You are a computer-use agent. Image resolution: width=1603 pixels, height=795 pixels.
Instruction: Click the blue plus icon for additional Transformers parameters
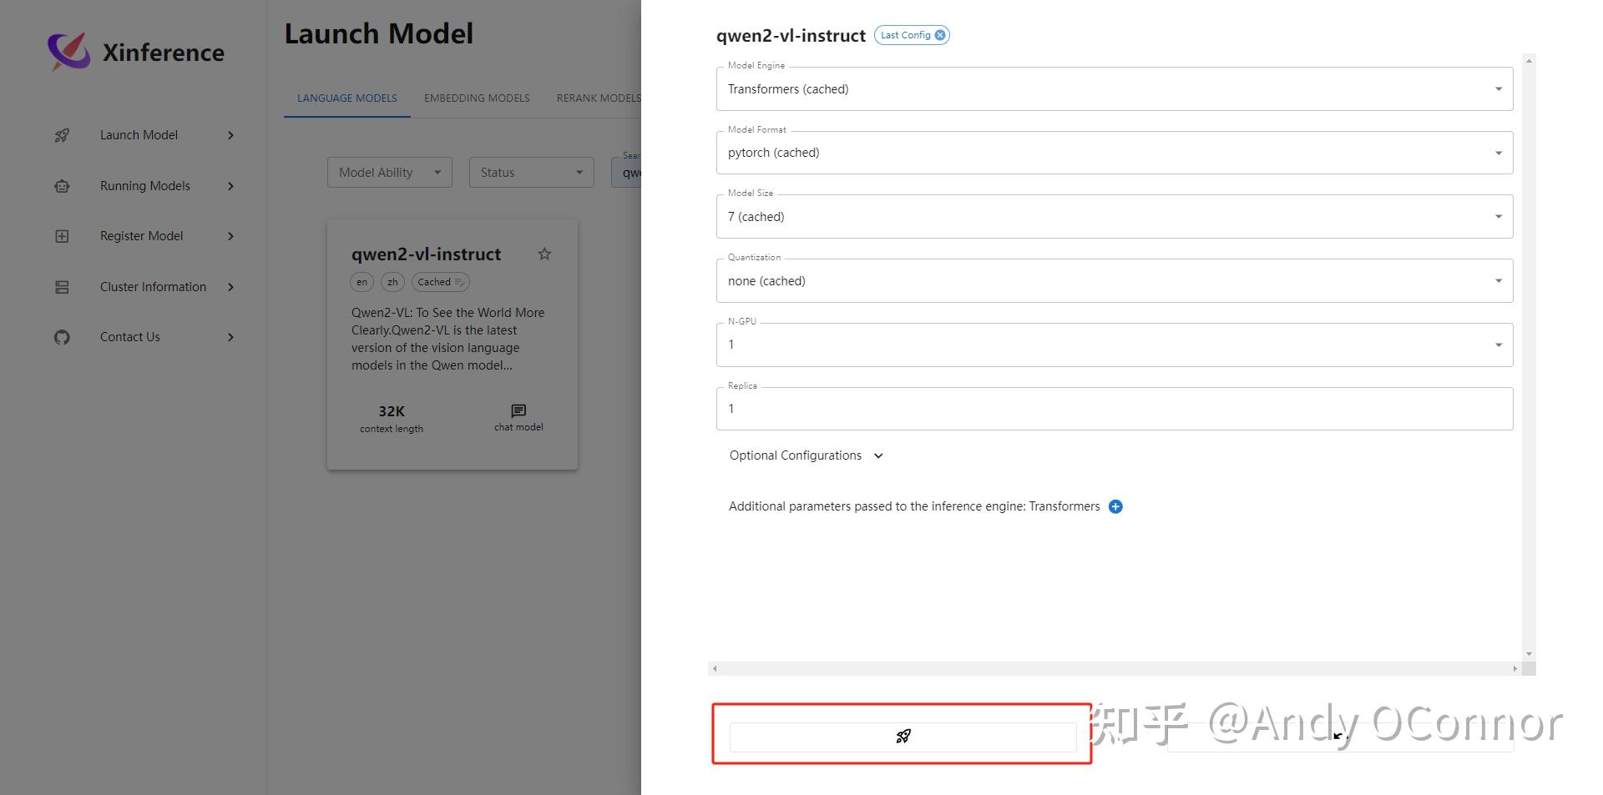point(1115,506)
